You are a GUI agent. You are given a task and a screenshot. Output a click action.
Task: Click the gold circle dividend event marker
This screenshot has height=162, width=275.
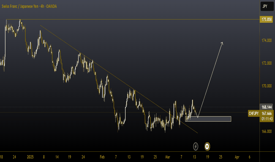(x=207, y=146)
